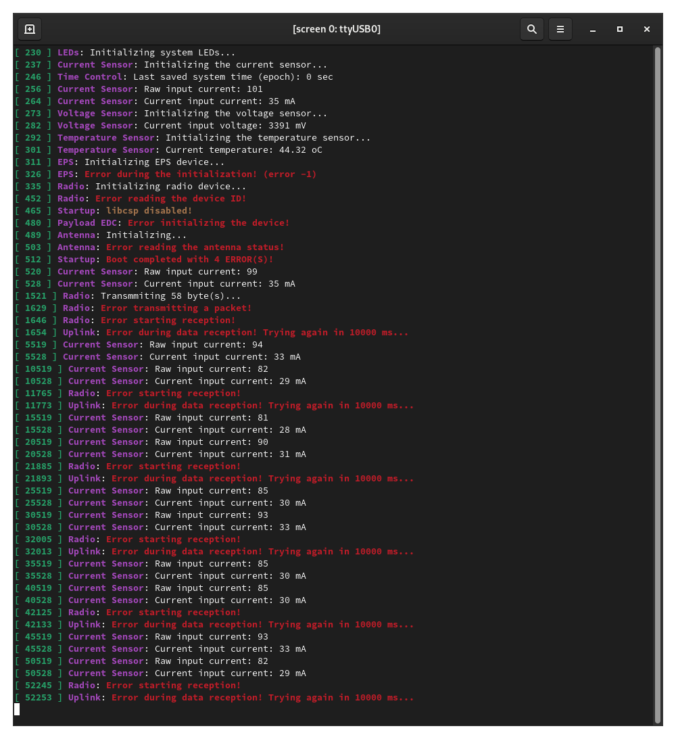Click 'EPS: Initializing EPS device...' line

pyautogui.click(x=119, y=162)
